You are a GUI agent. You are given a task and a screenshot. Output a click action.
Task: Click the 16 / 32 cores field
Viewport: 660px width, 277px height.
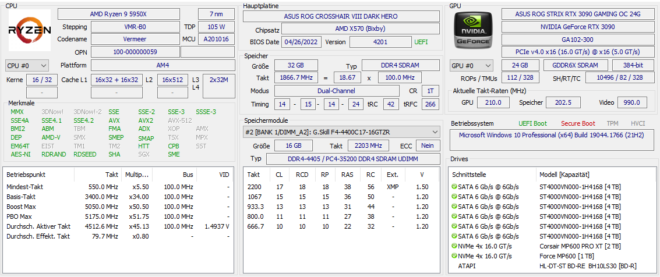click(42, 80)
